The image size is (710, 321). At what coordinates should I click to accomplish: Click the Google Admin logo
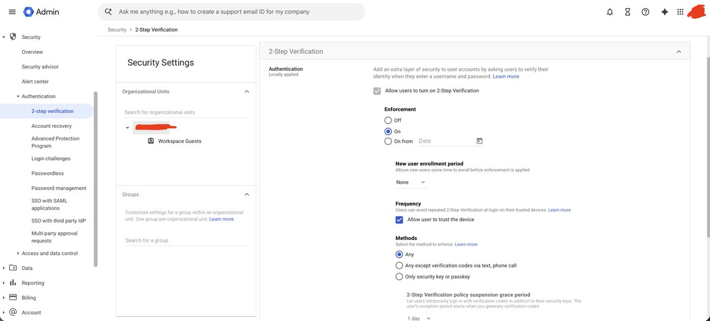click(x=41, y=12)
